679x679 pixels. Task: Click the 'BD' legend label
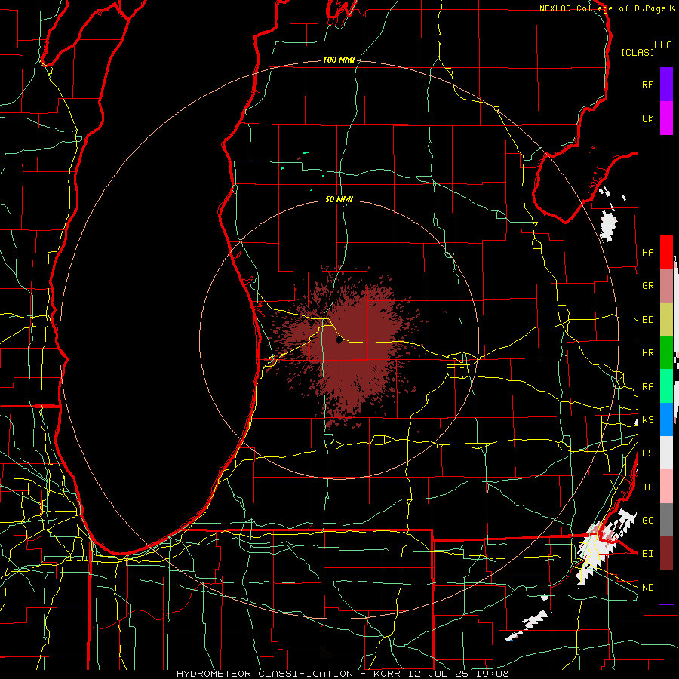(x=647, y=320)
